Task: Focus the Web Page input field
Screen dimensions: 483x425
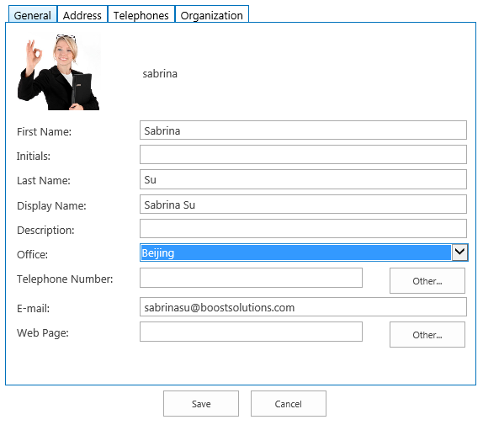Action: tap(251, 332)
